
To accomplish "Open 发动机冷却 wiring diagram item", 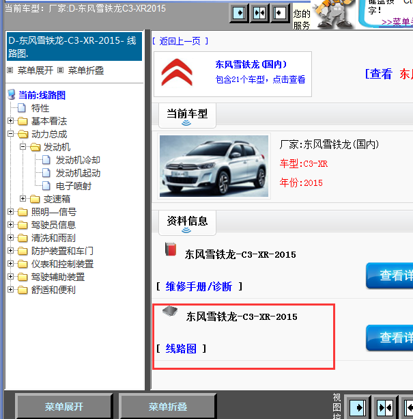I will pos(78,160).
